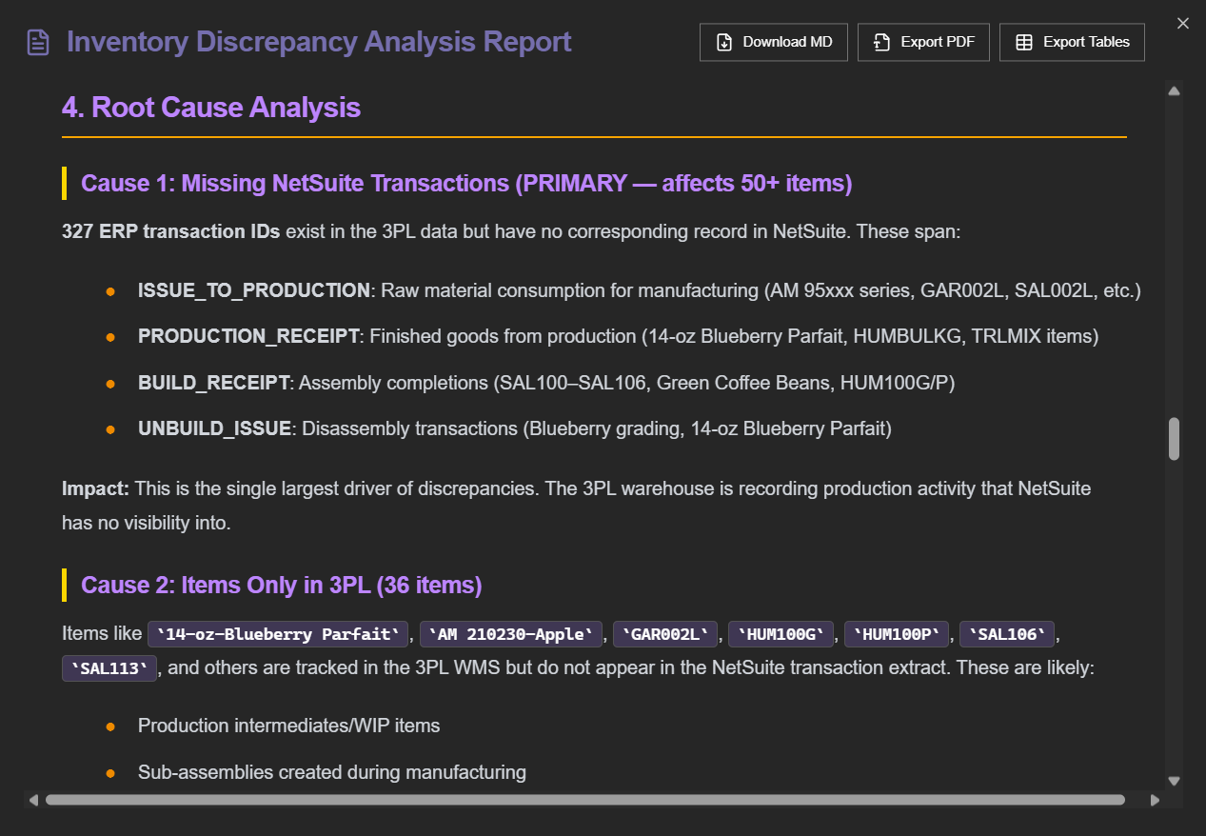This screenshot has height=836, width=1206.
Task: Click the table grid icon in Export Tables
Action: [1024, 42]
